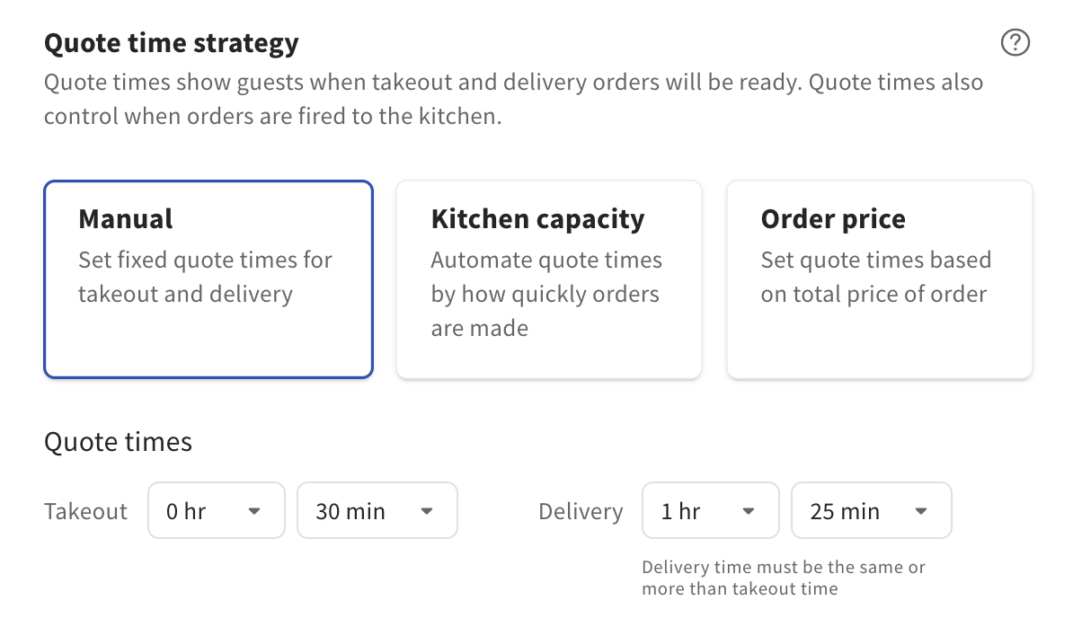Click the Manual card title text
This screenshot has width=1073, height=627.
[x=125, y=218]
